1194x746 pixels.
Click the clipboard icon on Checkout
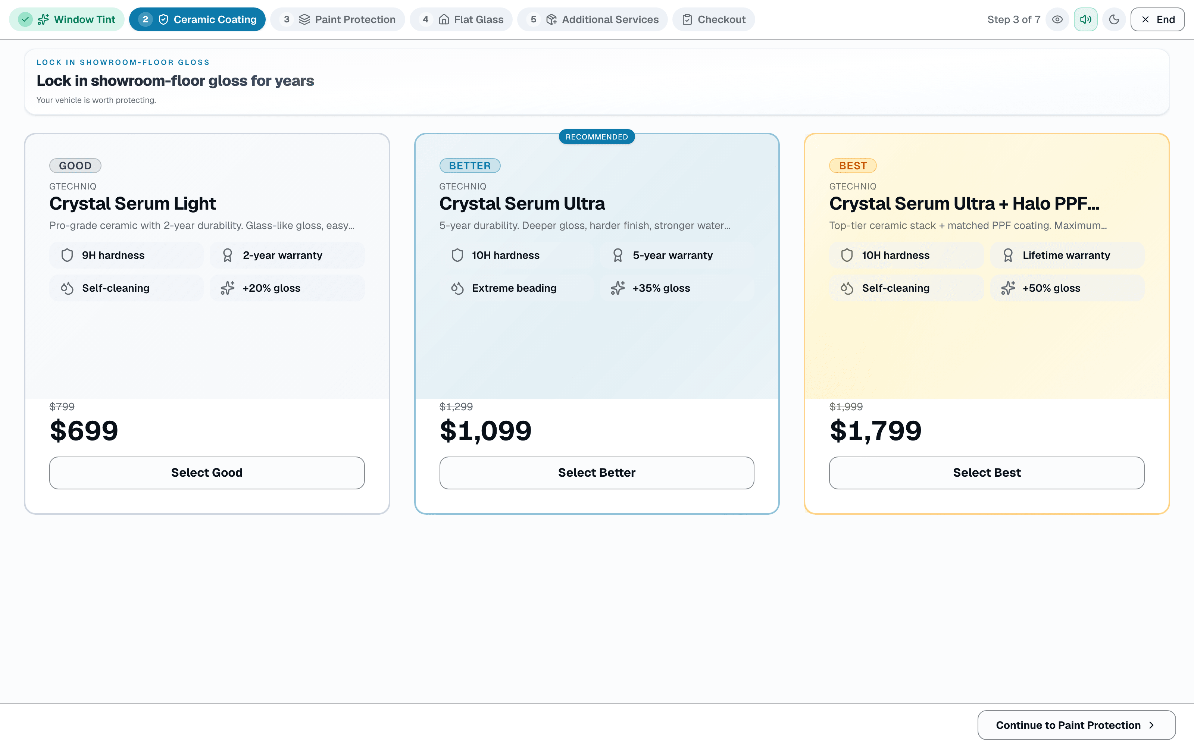pos(687,20)
